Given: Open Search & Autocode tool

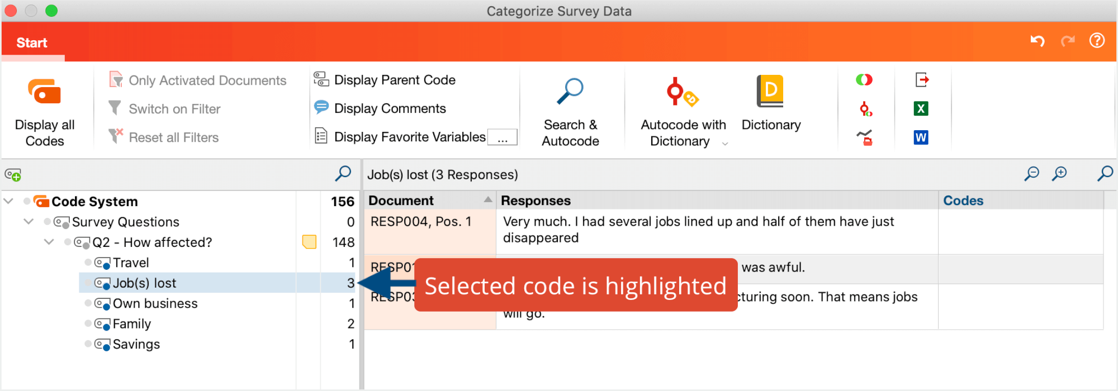Looking at the screenshot, I should click(x=570, y=92).
